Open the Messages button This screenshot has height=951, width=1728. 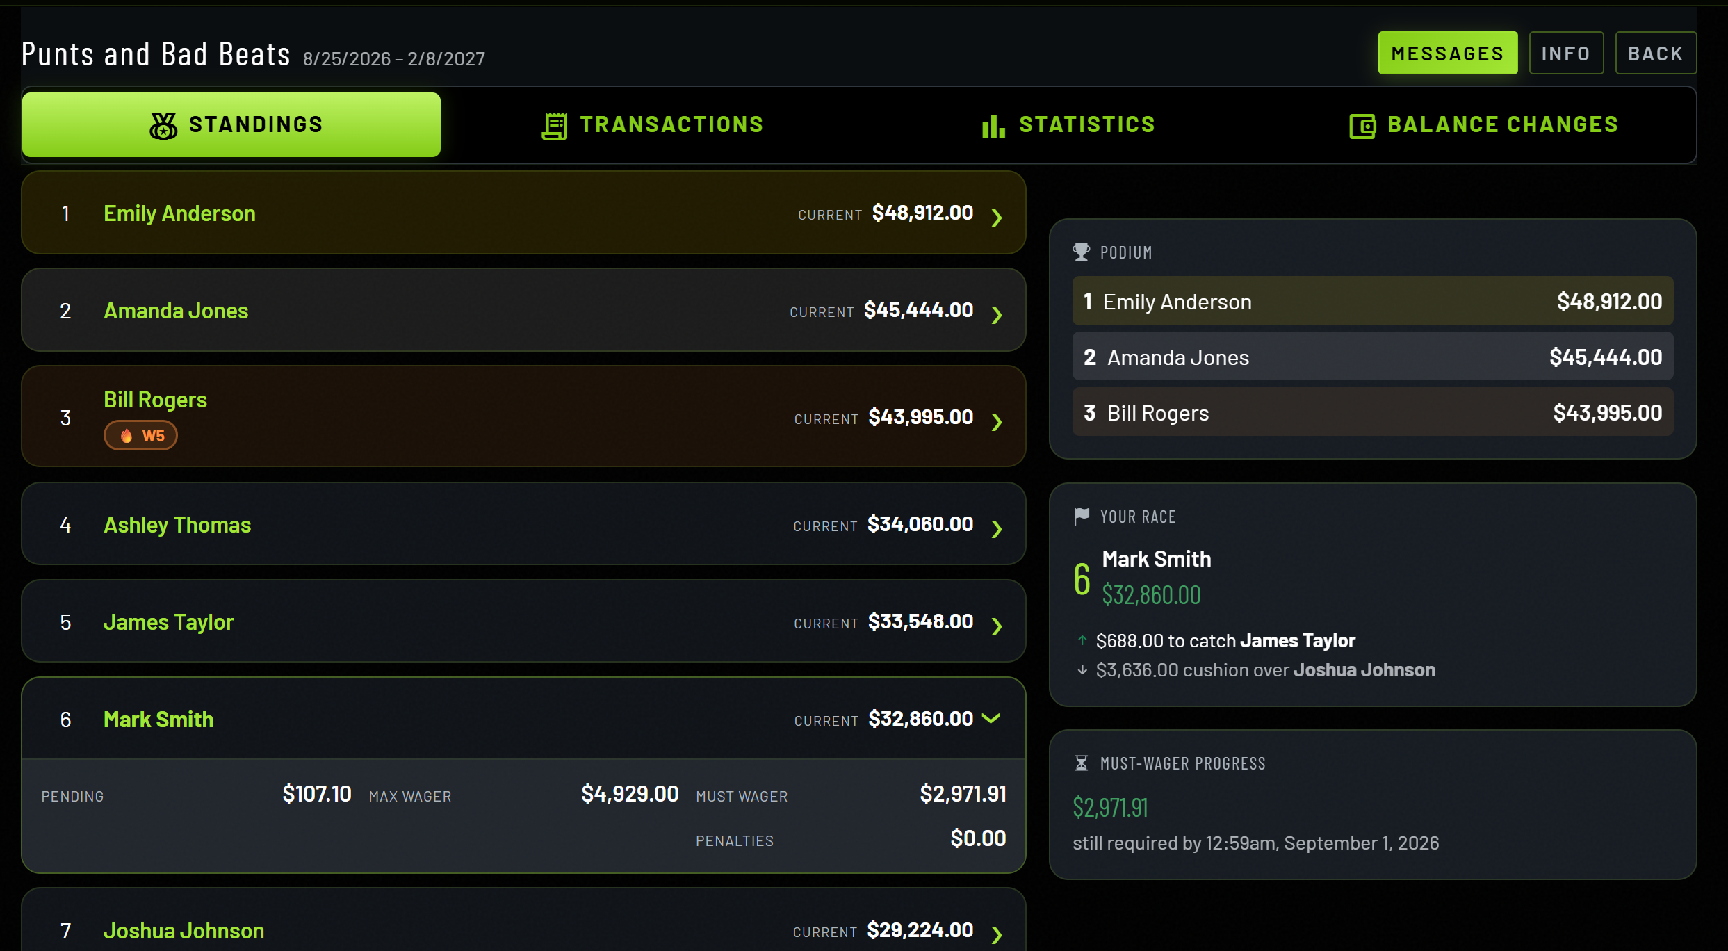[1448, 53]
